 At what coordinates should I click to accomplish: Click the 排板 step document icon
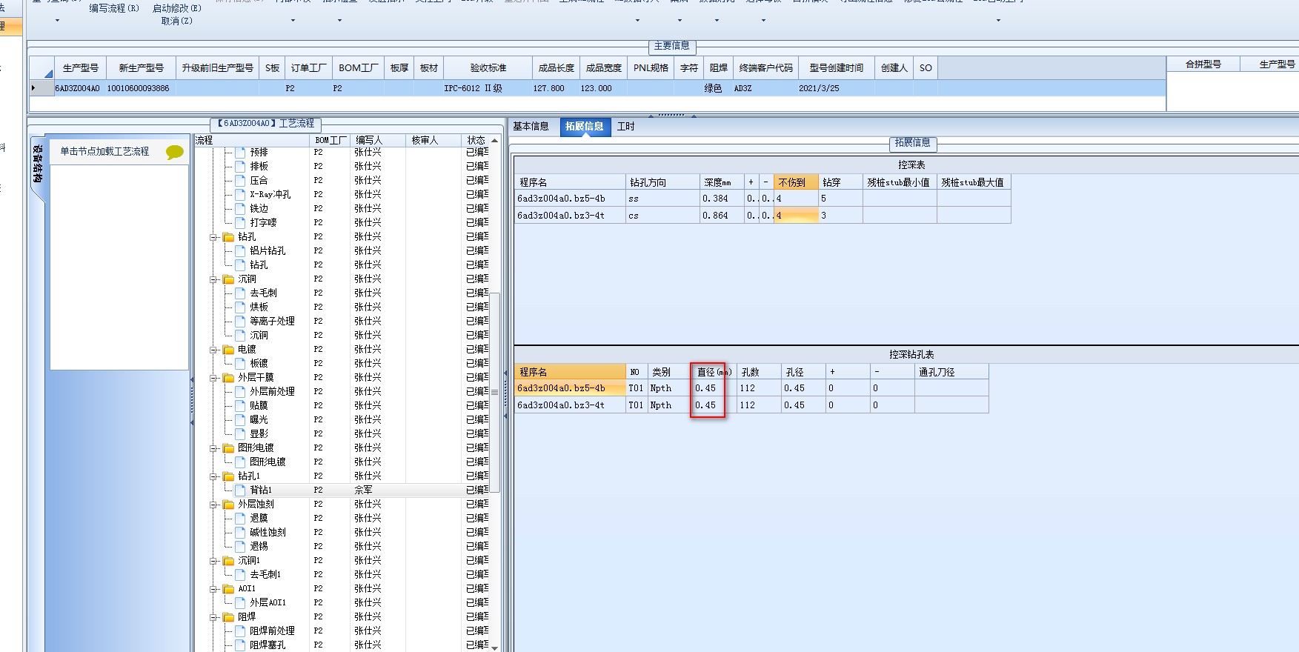[240, 166]
